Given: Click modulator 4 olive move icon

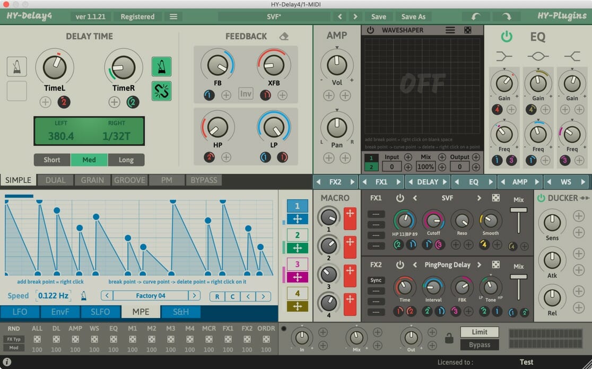Looking at the screenshot, I should (x=297, y=306).
